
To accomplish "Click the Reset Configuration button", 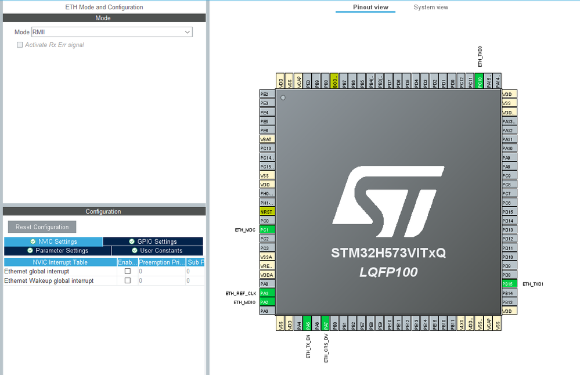I will [x=42, y=227].
